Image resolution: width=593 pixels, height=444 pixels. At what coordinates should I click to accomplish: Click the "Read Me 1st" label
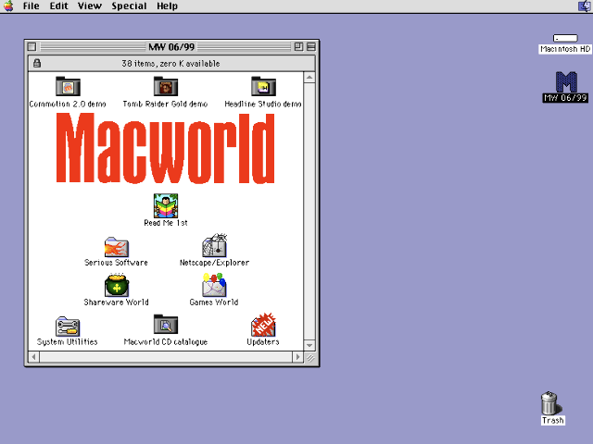[166, 223]
